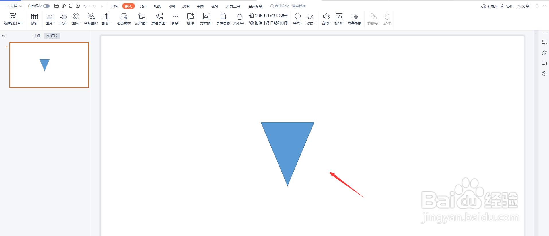Expand the File (文件) menu chevron
549x236 pixels.
(21, 6)
